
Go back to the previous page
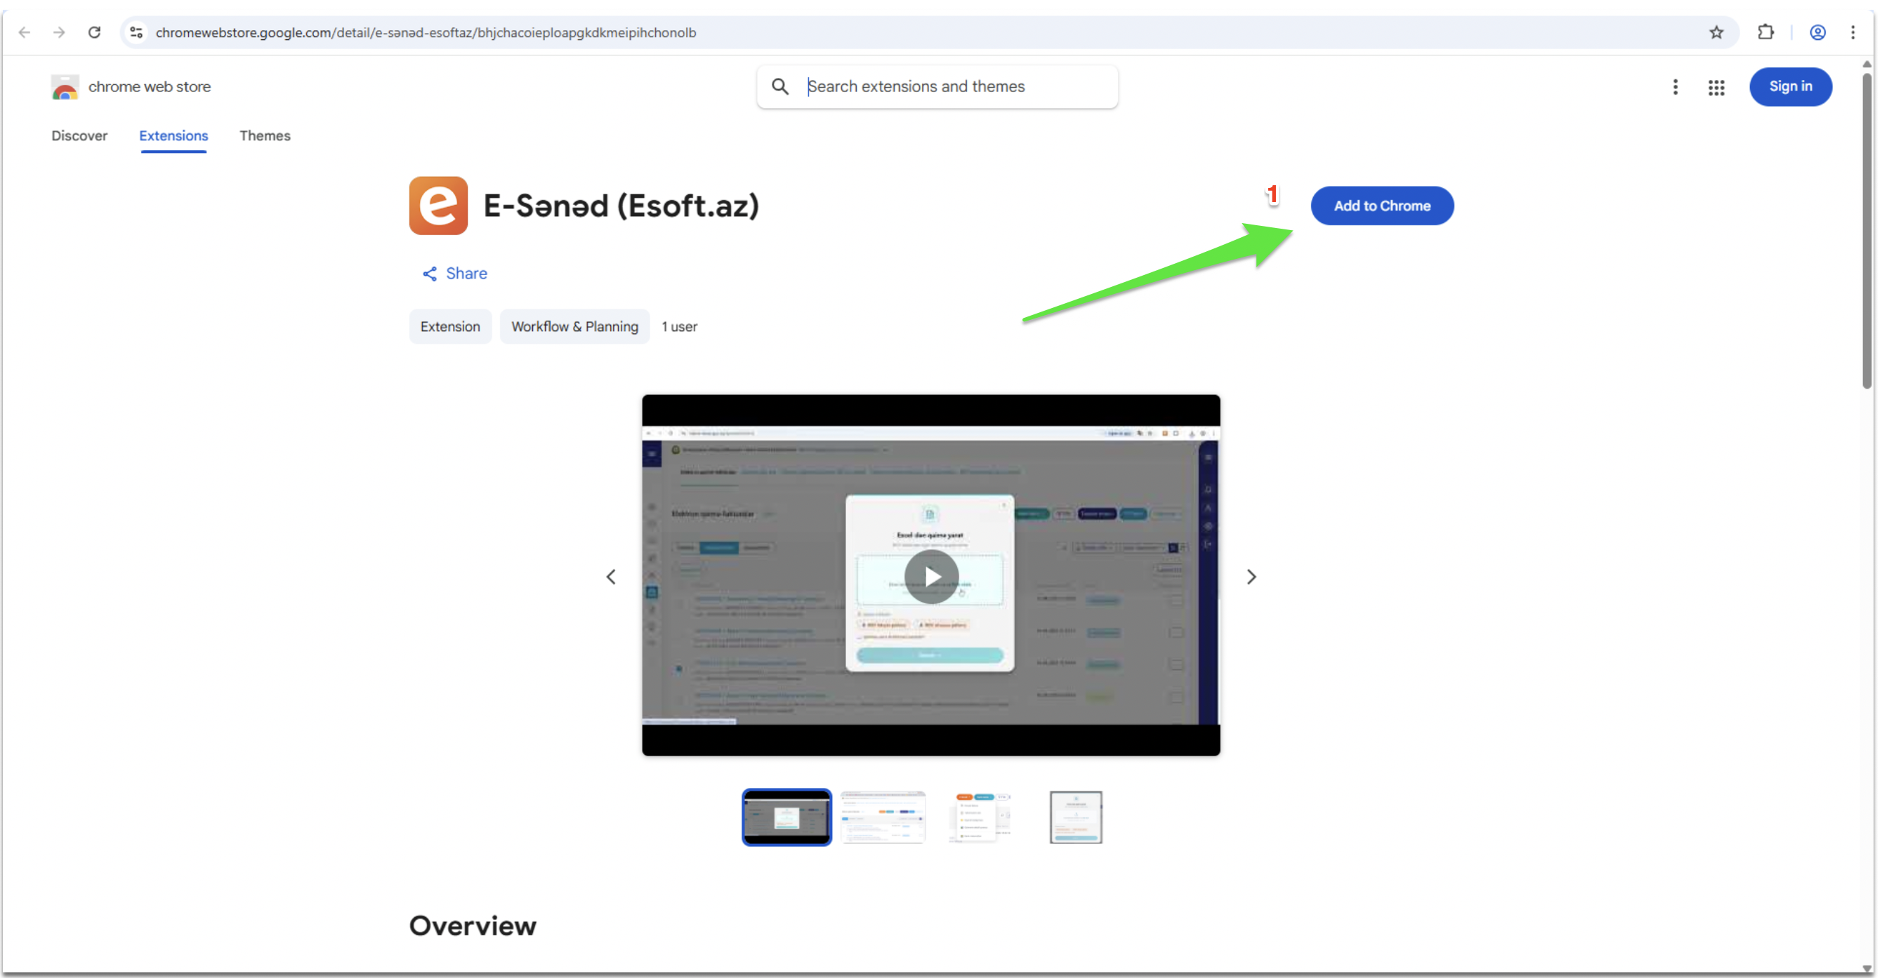coord(25,32)
